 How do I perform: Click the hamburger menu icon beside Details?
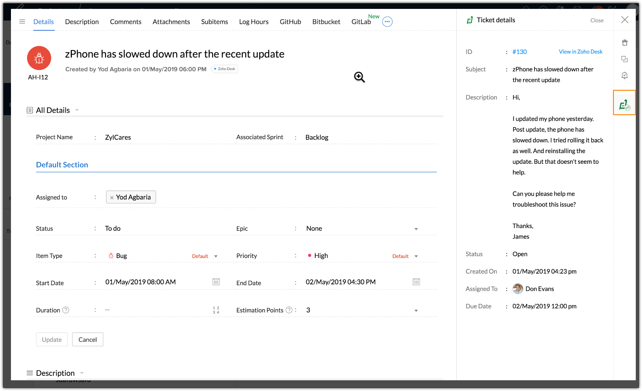pyautogui.click(x=22, y=22)
